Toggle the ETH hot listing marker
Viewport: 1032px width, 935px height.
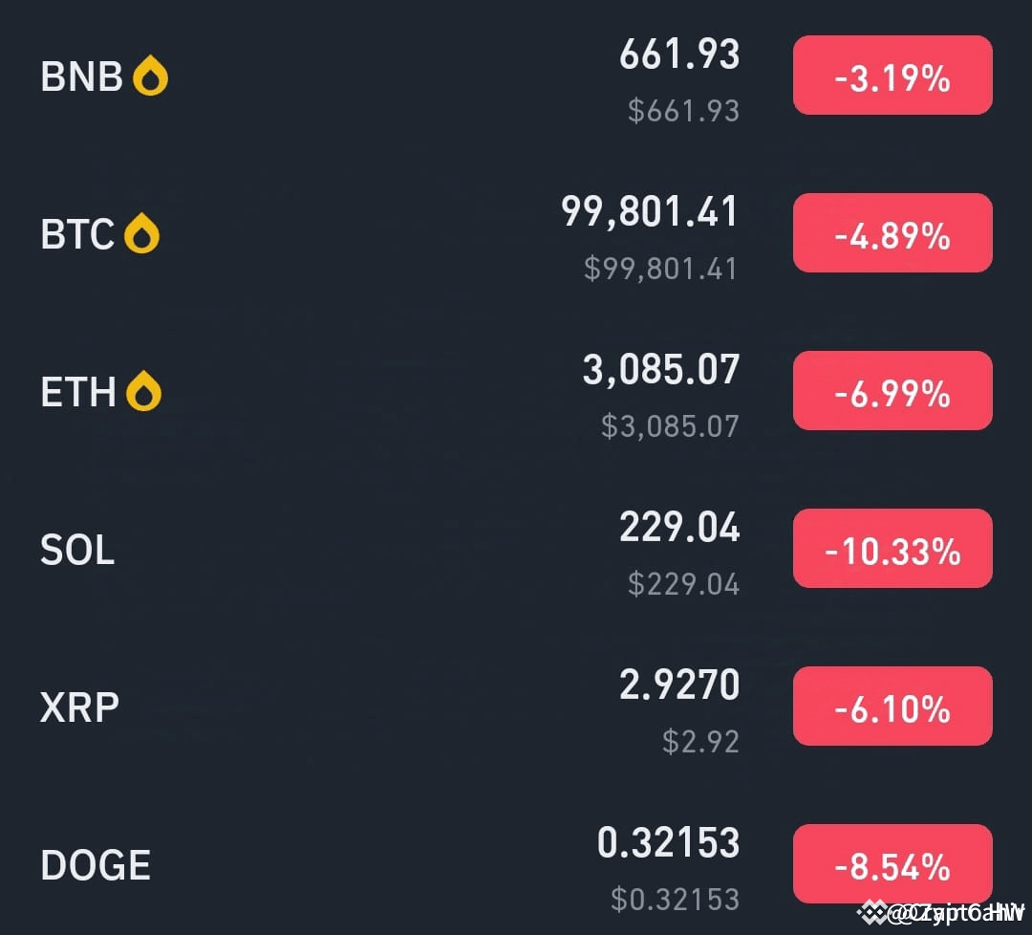coord(145,388)
